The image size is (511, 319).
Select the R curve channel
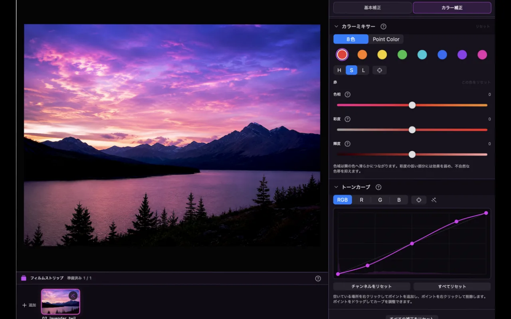(x=362, y=200)
